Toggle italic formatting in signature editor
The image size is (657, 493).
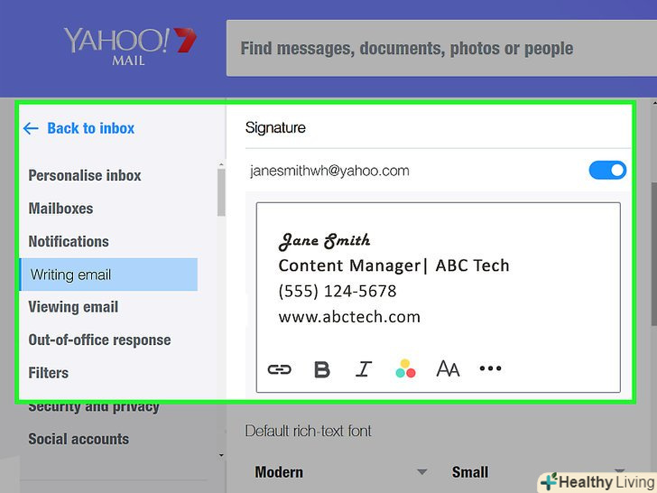point(364,368)
